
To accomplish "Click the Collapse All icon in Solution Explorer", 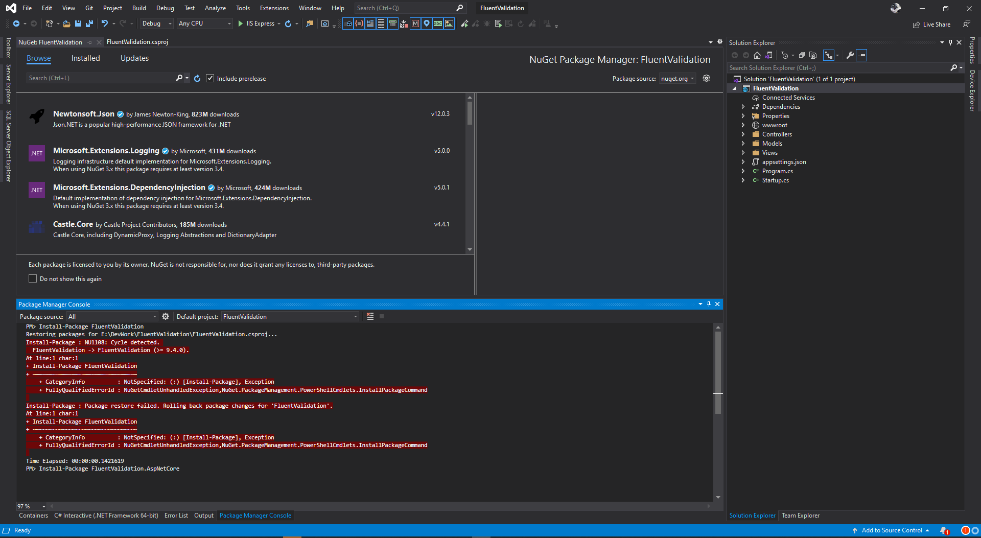I will (x=802, y=55).
